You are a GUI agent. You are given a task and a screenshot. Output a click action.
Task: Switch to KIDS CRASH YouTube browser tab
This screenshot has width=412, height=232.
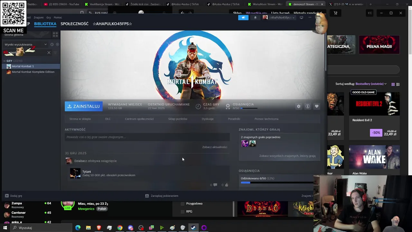coord(61,4)
